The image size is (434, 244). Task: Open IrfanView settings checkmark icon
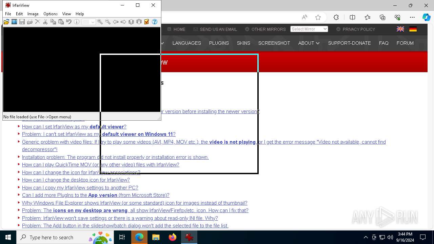pos(147,22)
